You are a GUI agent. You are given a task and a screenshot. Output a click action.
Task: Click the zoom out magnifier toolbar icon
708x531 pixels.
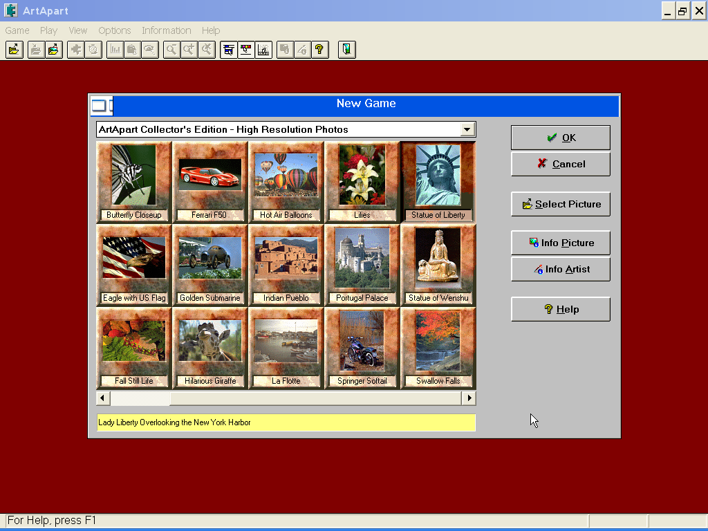[171, 49]
